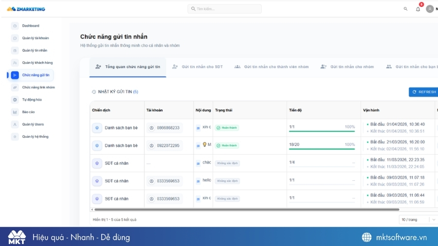Open Quản lý tin nhắn sidebar icon
Screen dimensions: 438x246
15,51
